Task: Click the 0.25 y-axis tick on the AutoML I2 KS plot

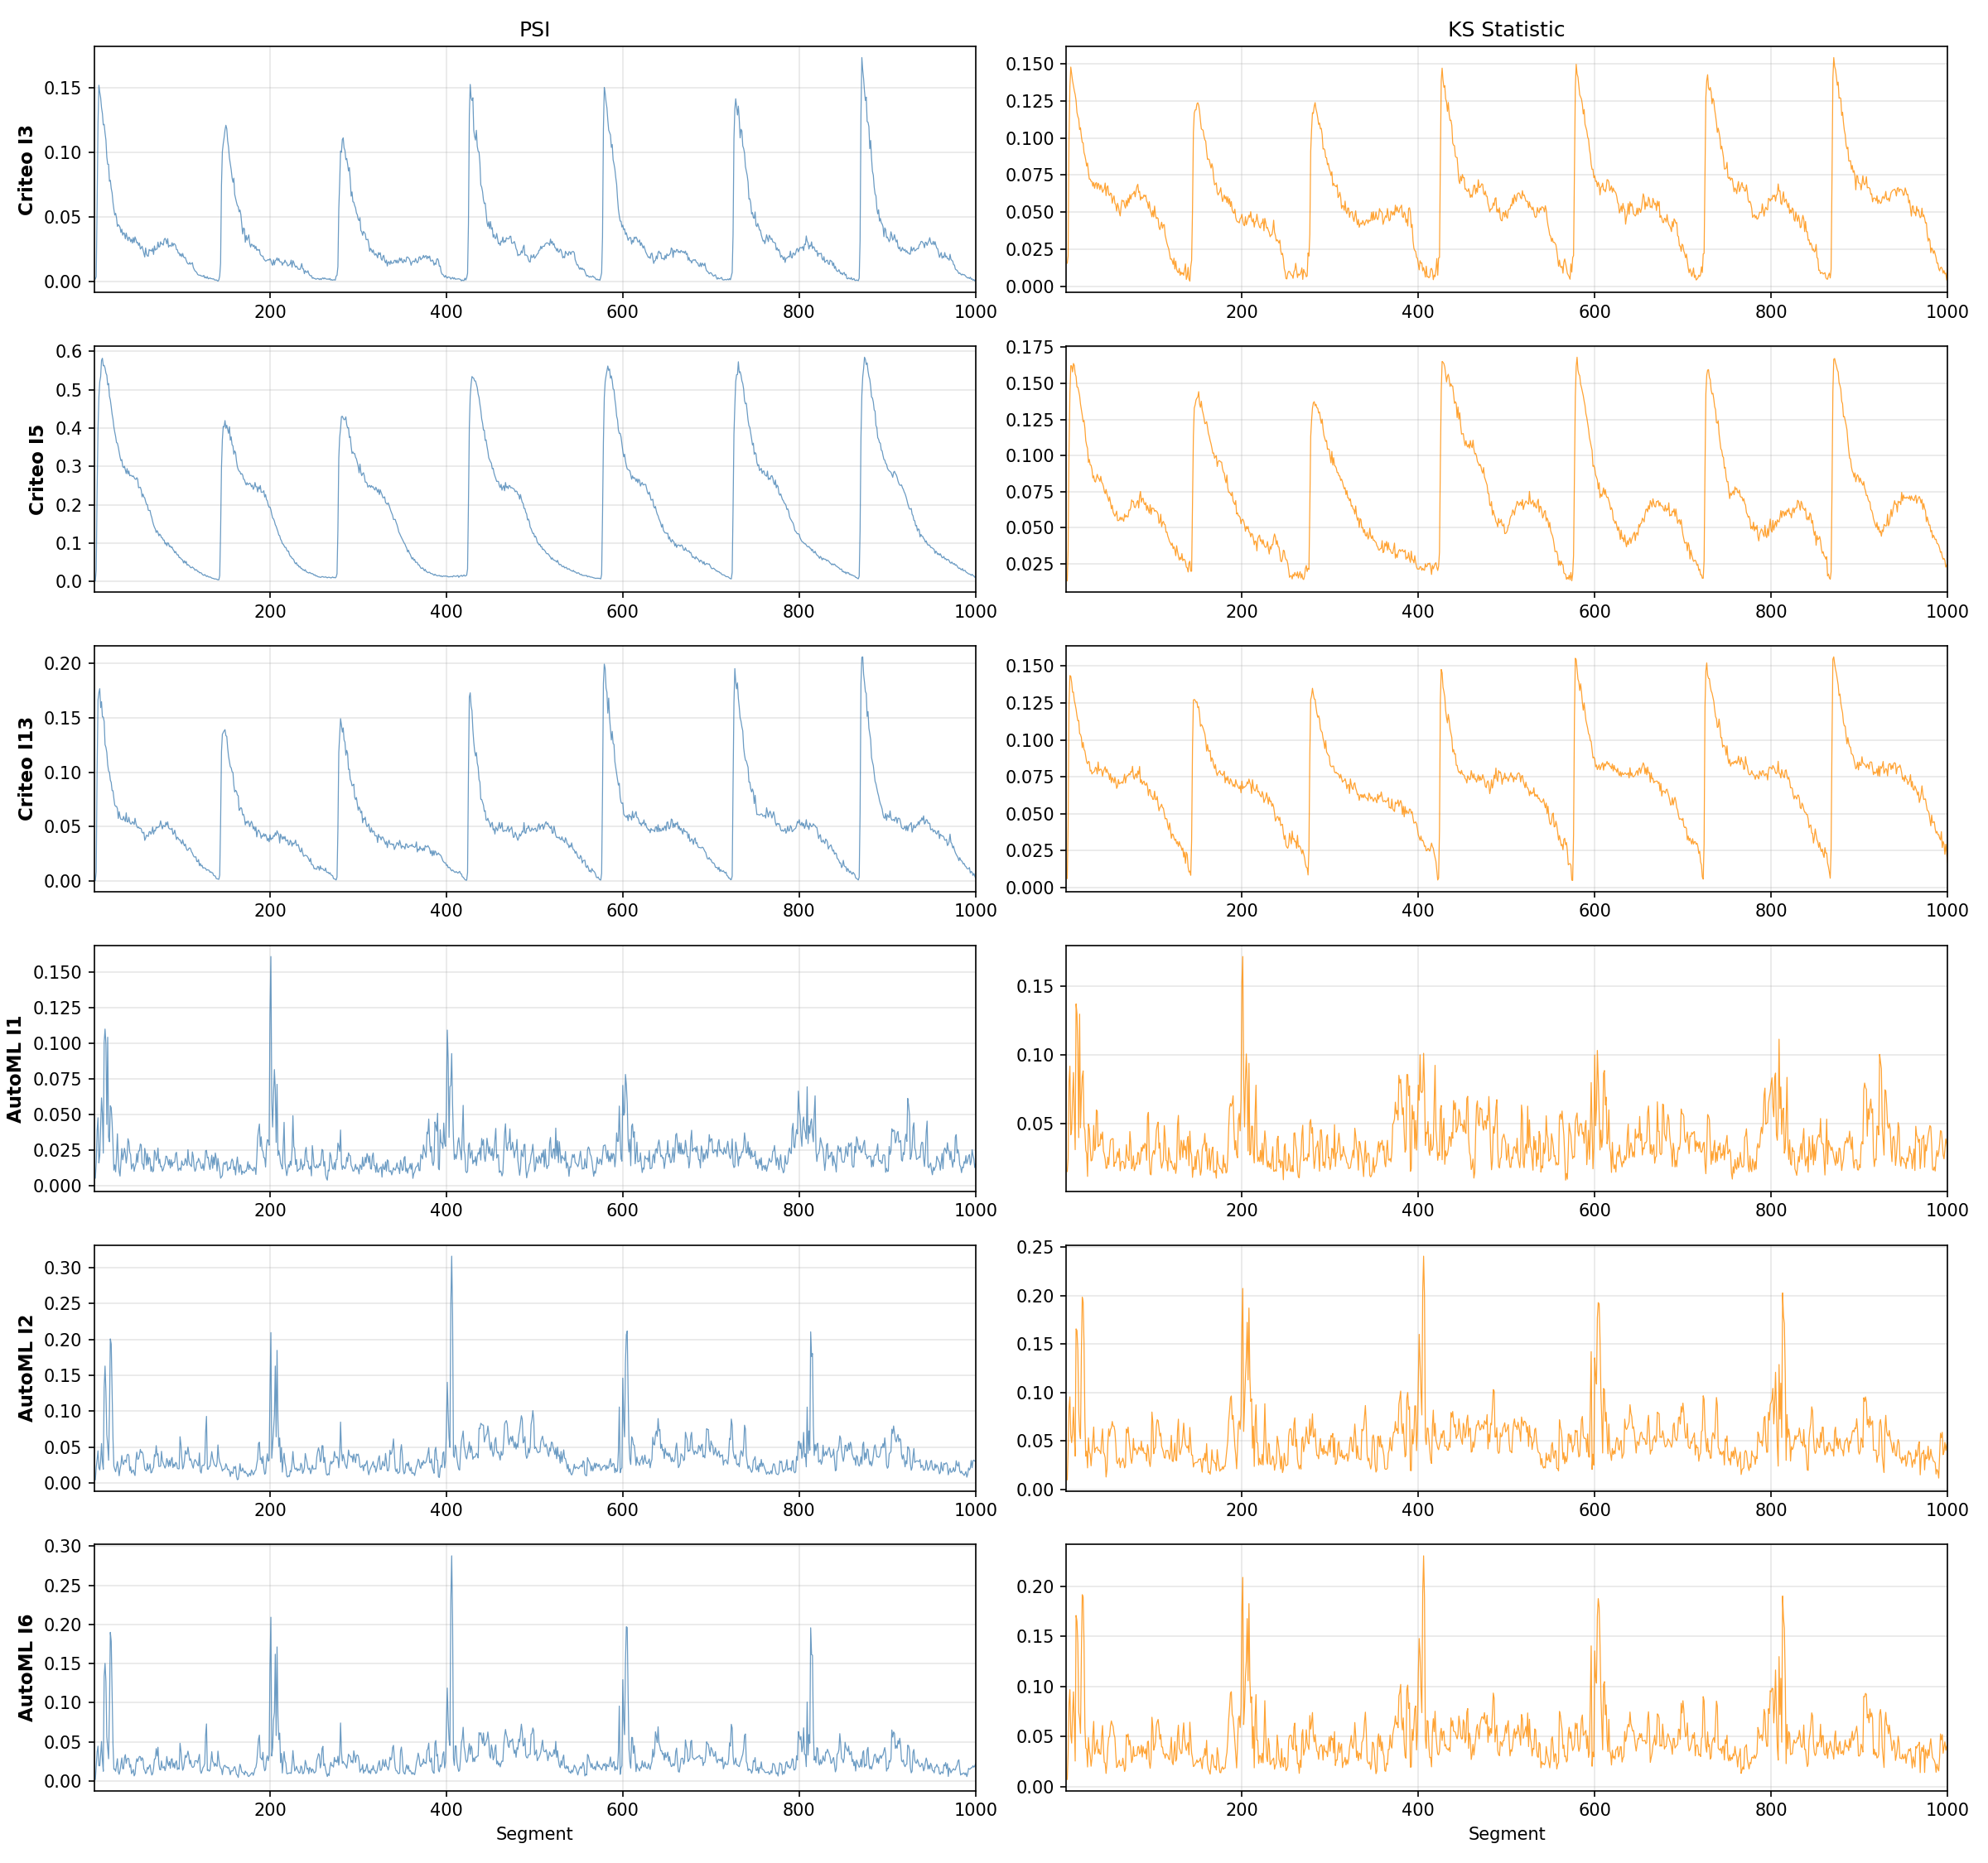Action: coord(1036,1247)
